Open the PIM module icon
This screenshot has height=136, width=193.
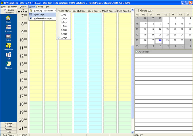(x=8, y=56)
